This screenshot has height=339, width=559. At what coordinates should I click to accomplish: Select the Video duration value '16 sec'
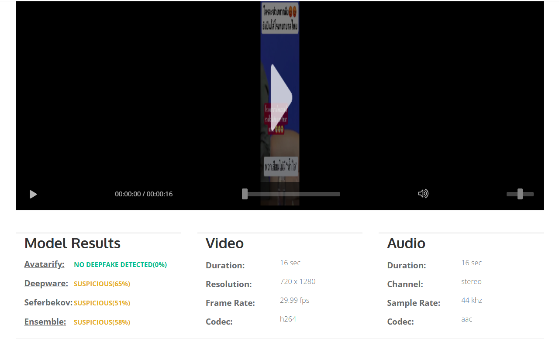coord(290,263)
